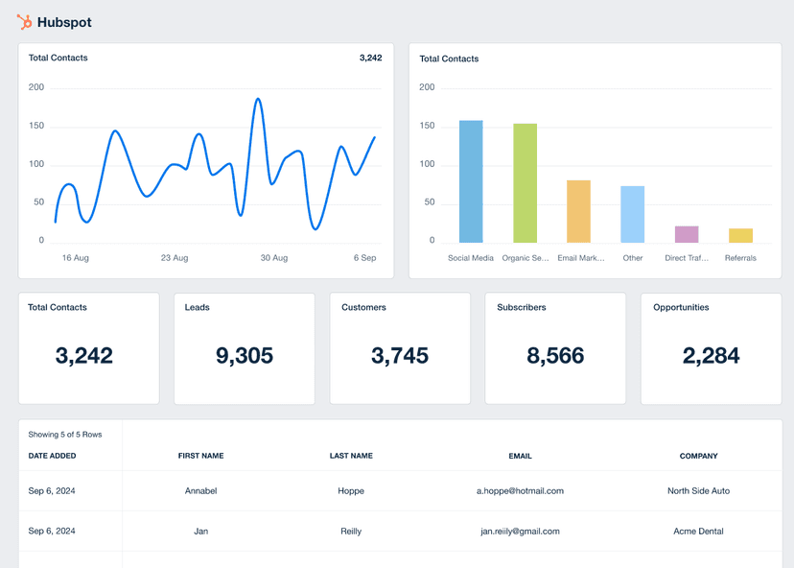Viewport: 794px width, 568px height.
Task: Click the peak of the line chart
Action: [257, 96]
